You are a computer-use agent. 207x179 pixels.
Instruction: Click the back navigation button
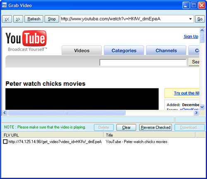pyautogui.click(x=7, y=19)
